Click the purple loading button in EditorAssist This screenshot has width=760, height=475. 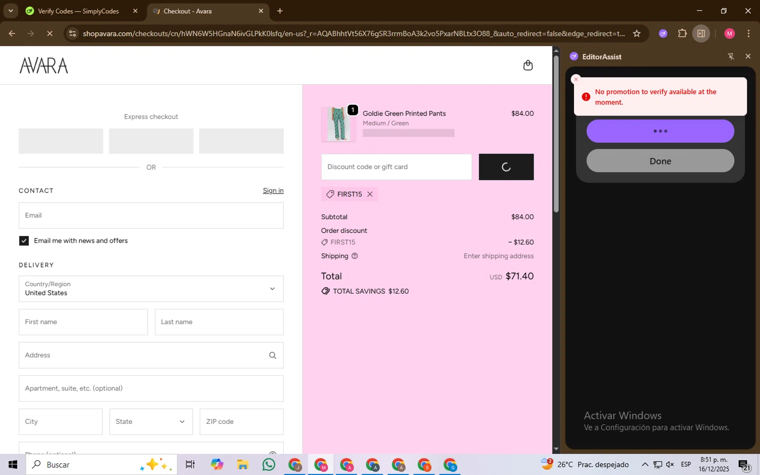(x=660, y=131)
